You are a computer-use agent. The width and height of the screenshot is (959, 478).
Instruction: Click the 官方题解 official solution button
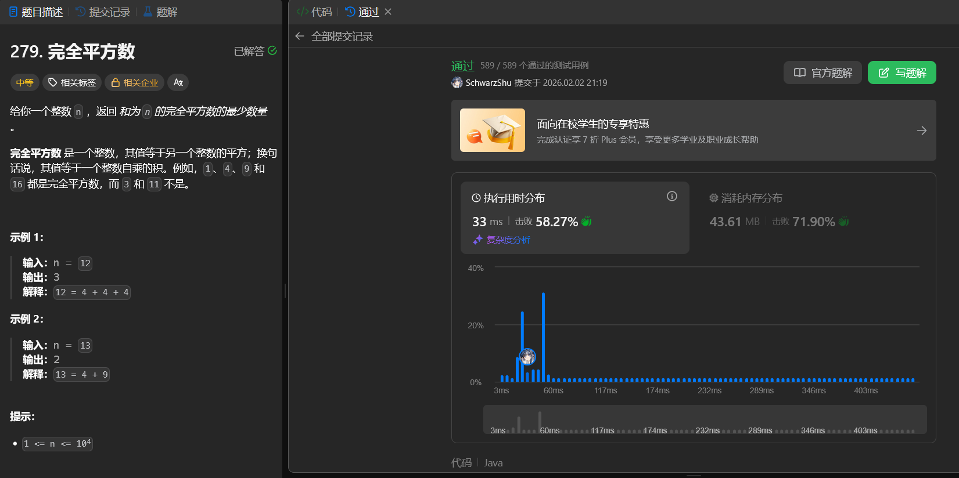[x=822, y=73]
